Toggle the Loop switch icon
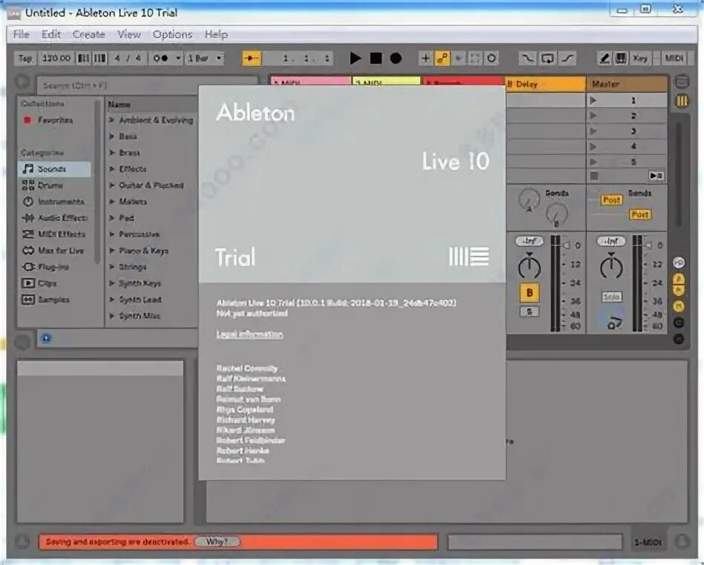Viewport: 704px width, 565px height. [x=547, y=59]
